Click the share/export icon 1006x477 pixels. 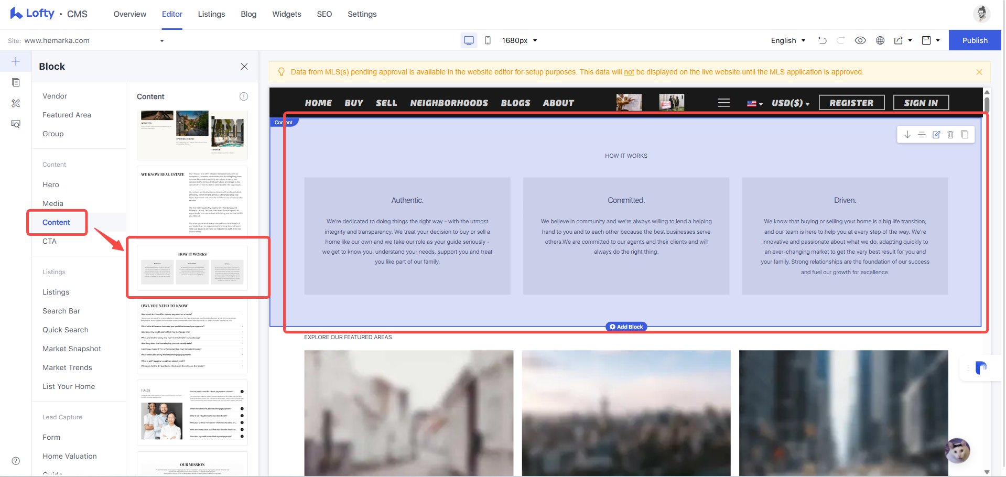click(x=899, y=40)
